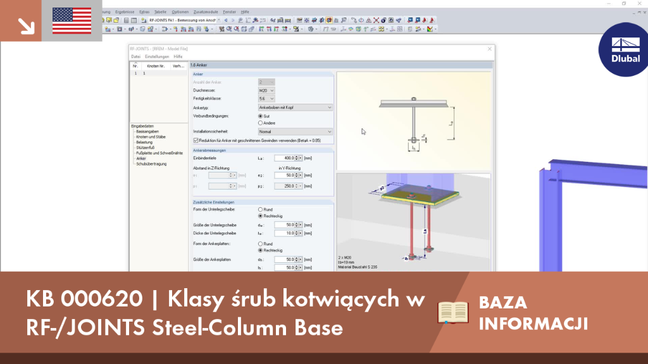Click the US flag language icon
This screenshot has width=648, height=364.
pyautogui.click(x=72, y=21)
